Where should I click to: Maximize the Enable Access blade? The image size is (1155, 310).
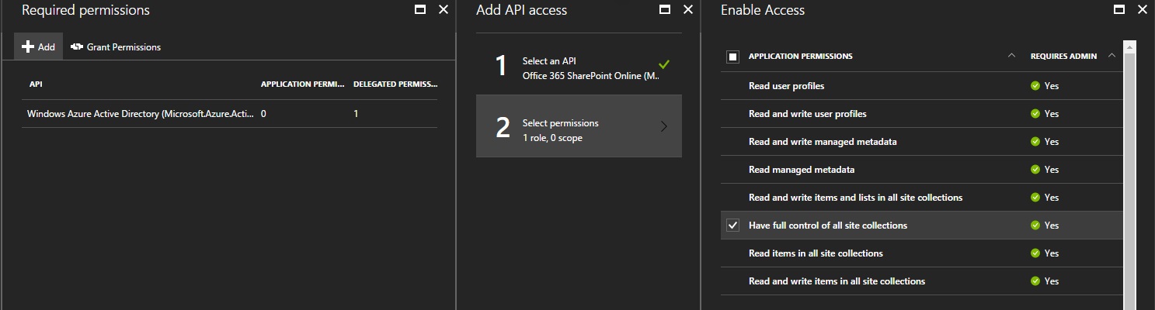[x=1119, y=10]
